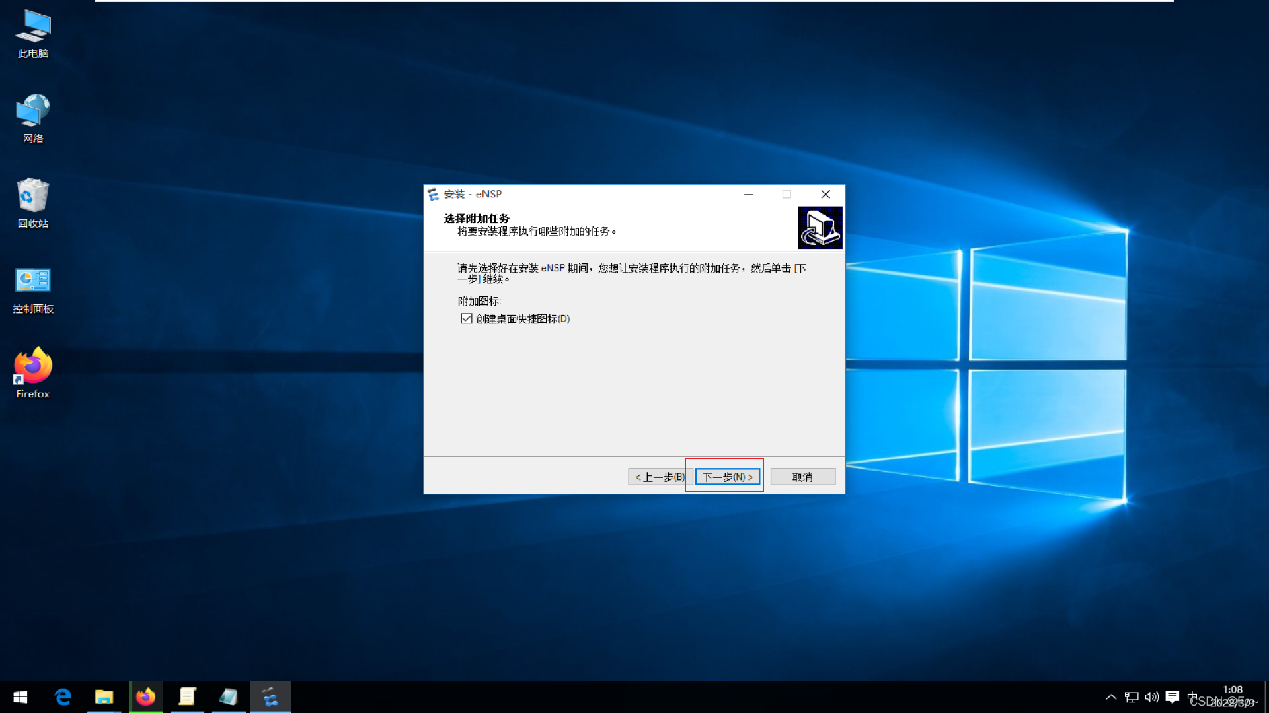Click the 附加图标: label
Screen dimensions: 1269x713
coord(480,301)
